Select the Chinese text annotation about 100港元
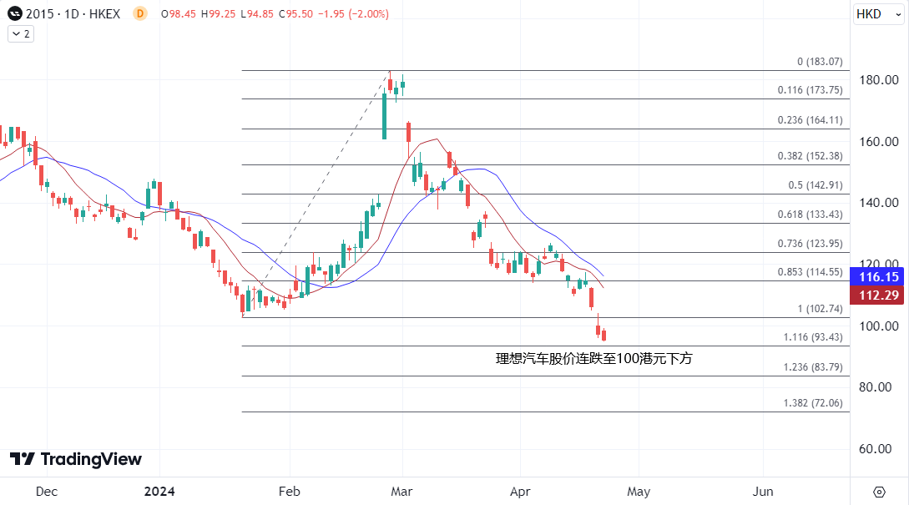The height and width of the screenshot is (505, 909). (593, 359)
